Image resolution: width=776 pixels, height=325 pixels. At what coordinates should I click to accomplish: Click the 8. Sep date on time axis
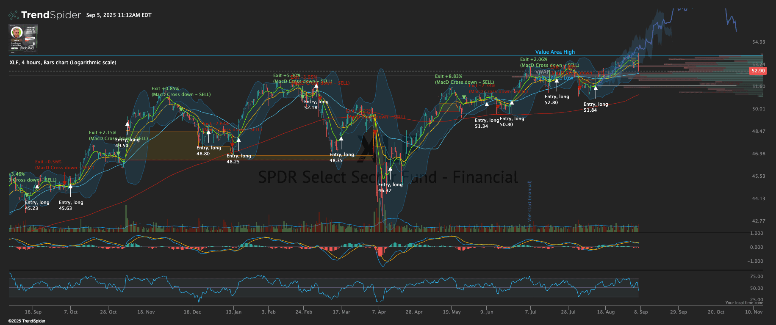pos(641,312)
